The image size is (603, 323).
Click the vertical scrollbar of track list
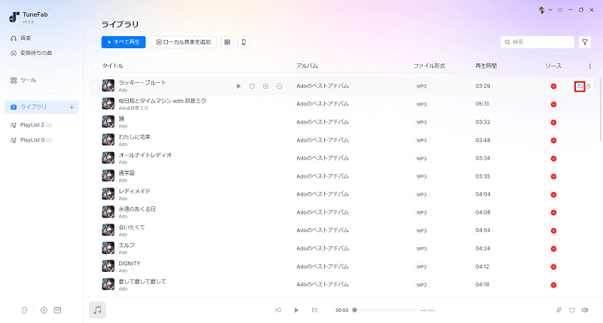coord(600,109)
